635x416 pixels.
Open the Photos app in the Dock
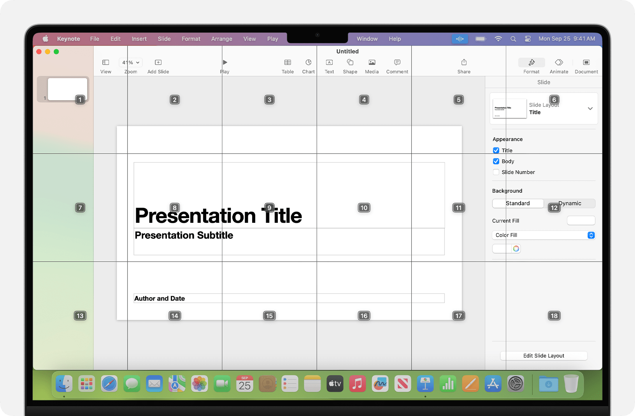(x=200, y=384)
